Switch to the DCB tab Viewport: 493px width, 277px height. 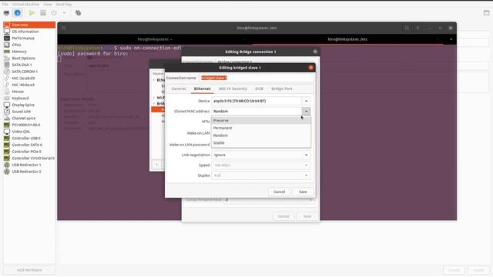pyautogui.click(x=259, y=89)
